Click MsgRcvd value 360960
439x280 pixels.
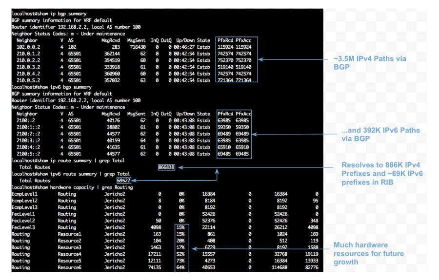[x=112, y=74]
